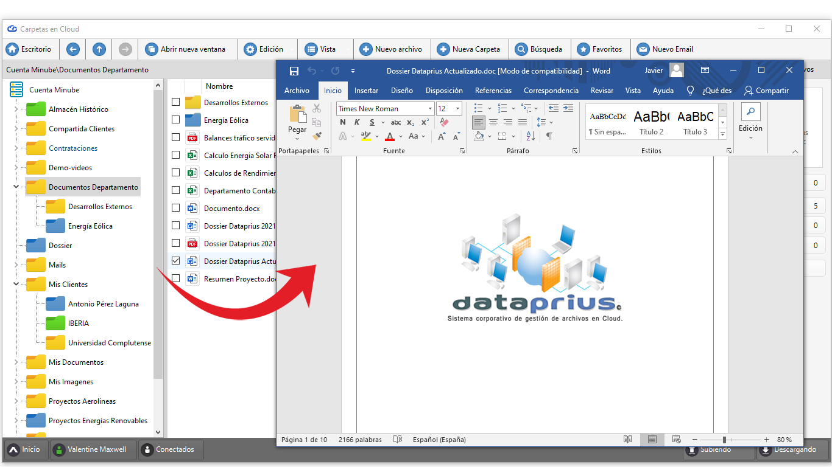Screen dimensions: 832x467
Task: Switch to the Diseño ribbon tab
Action: [x=402, y=90]
